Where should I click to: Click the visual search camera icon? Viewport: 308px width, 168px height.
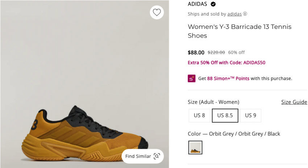[157, 156]
